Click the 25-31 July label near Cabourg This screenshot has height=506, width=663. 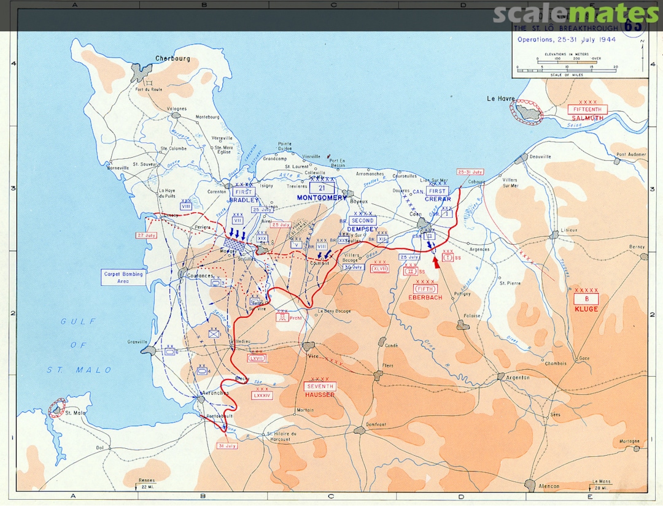pos(470,172)
